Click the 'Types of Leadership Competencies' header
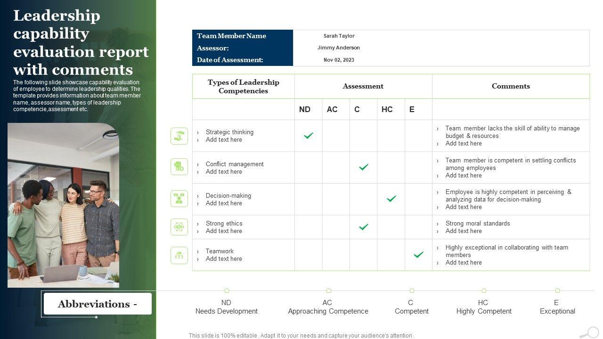Viewport: 603px width, 339px height. [244, 87]
